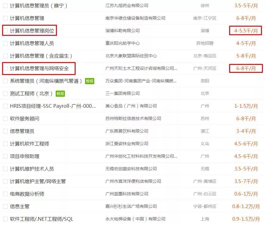Visit company 永大电梯设备（中国）有限公司
Image resolution: width=265 pixels, height=225 pixels.
(135, 219)
